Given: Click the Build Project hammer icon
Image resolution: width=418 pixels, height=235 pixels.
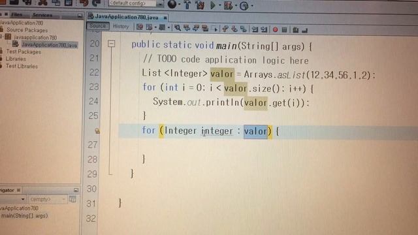Looking at the screenshot, I should coord(187,5).
